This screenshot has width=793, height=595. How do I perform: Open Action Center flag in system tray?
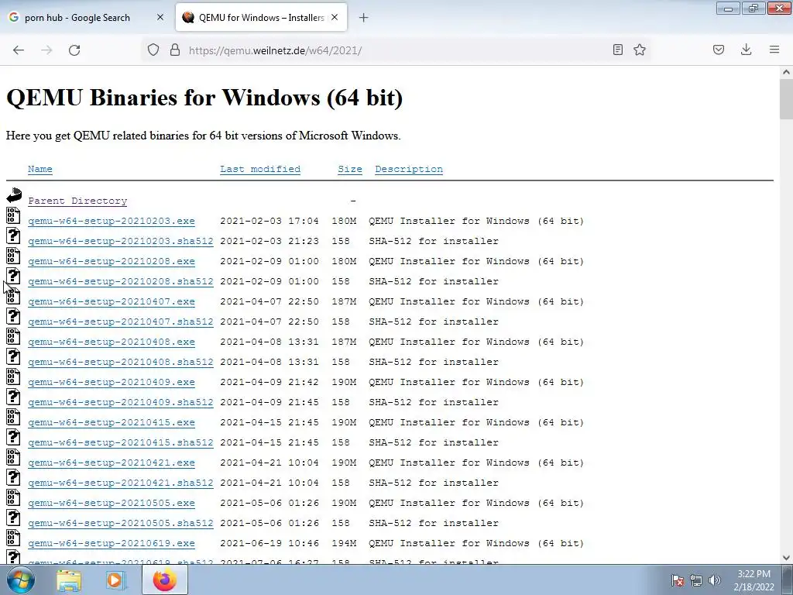pyautogui.click(x=677, y=580)
